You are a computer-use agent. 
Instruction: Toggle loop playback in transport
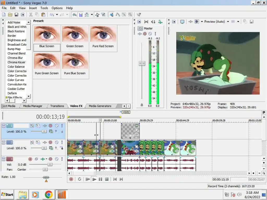point(80,179)
